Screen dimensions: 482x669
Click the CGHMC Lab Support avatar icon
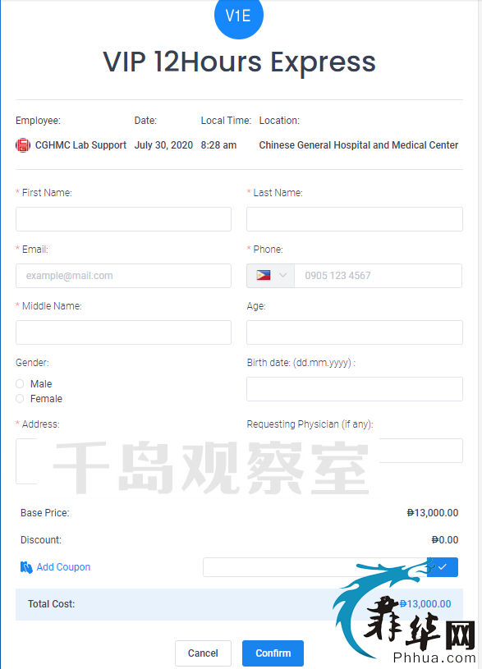(23, 145)
